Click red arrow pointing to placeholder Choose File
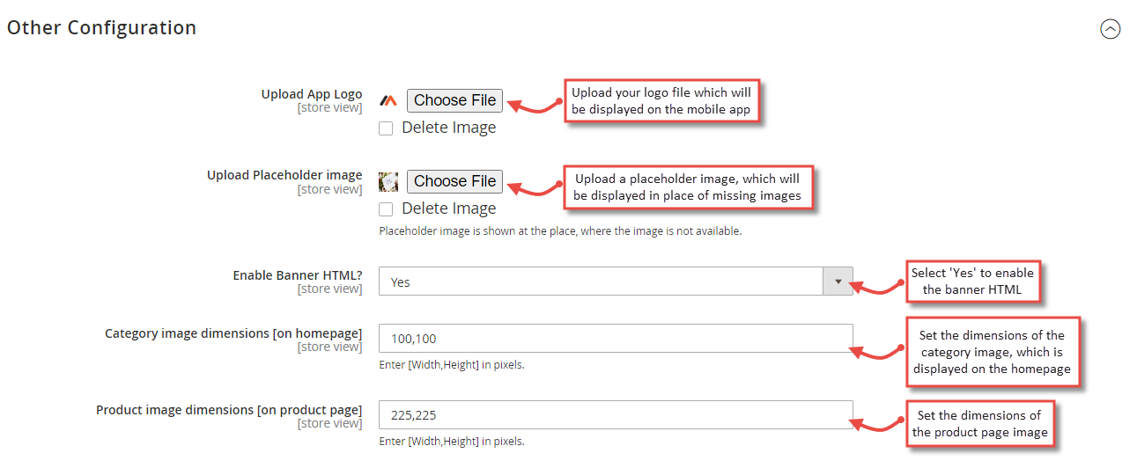 [534, 186]
